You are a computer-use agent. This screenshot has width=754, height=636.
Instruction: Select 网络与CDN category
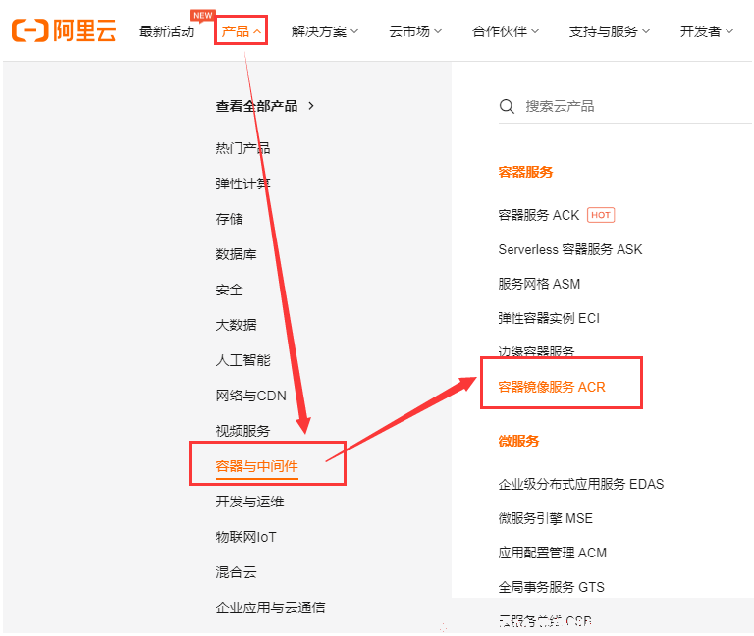250,396
